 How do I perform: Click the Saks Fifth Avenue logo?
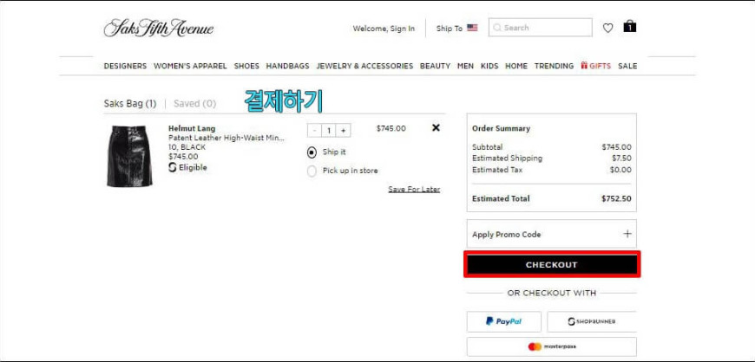[159, 28]
